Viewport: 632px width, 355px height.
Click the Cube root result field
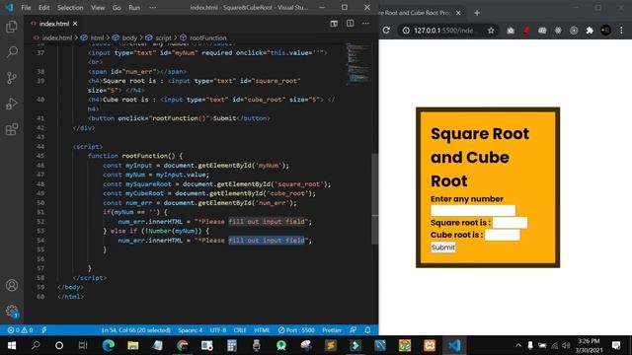tap(503, 235)
